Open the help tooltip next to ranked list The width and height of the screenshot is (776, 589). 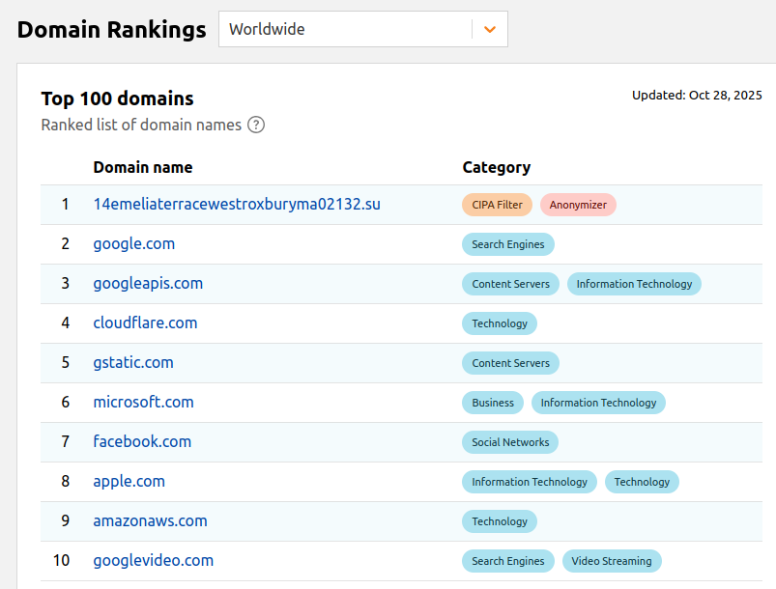click(x=254, y=125)
